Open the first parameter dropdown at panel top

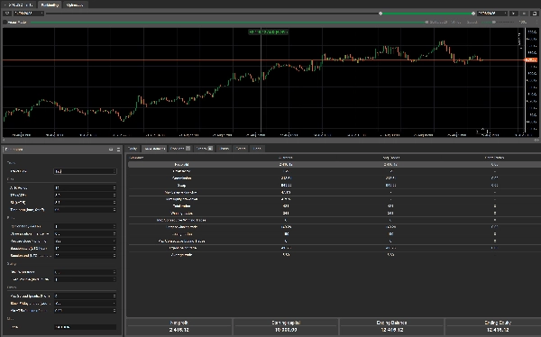pos(86,171)
